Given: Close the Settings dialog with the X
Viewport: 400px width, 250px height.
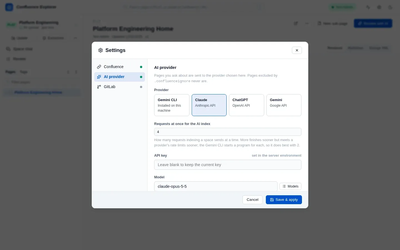Looking at the screenshot, I should (x=297, y=50).
